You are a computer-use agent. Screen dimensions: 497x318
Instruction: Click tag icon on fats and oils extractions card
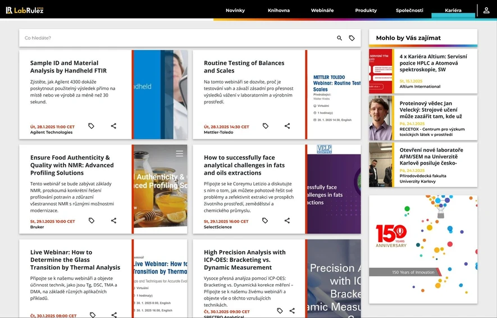265,220
